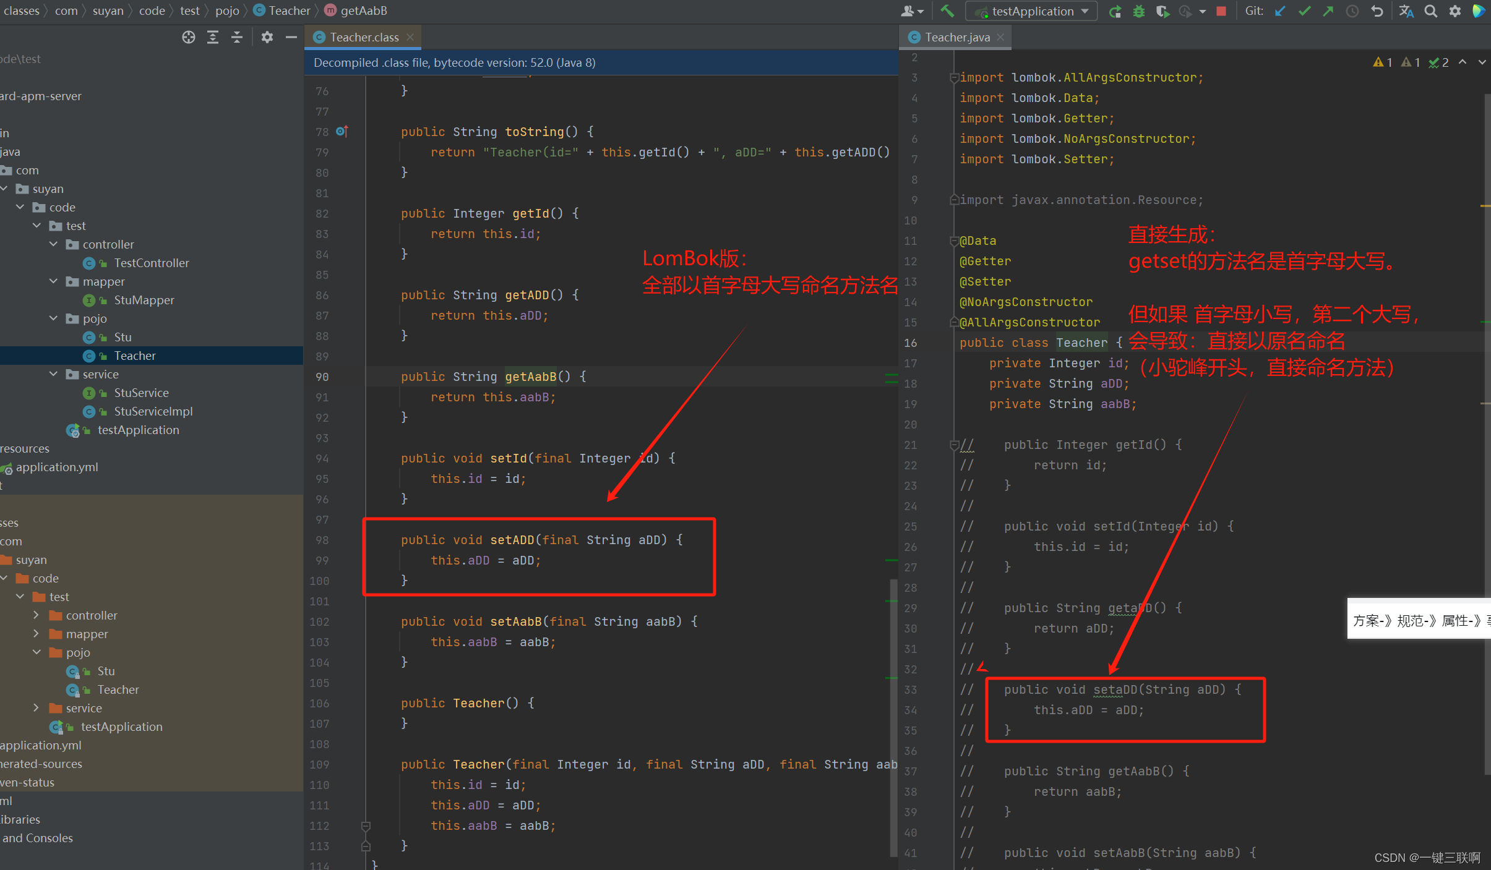This screenshot has height=870, width=1491.
Task: Commit changes with the Git checkmark icon
Action: [1304, 11]
